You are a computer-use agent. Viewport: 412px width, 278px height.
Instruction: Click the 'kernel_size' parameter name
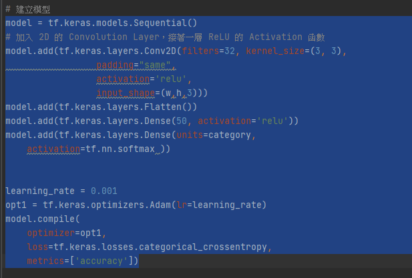275,51
